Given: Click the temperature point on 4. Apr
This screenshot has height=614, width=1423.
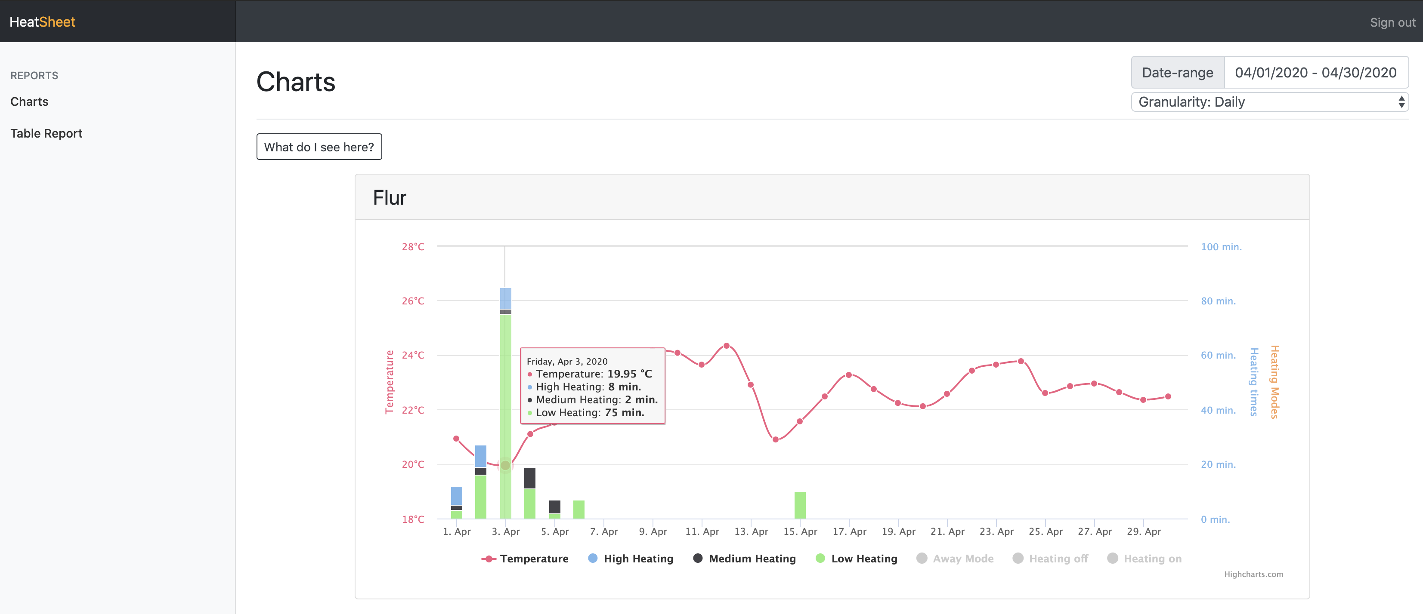Looking at the screenshot, I should click(530, 434).
